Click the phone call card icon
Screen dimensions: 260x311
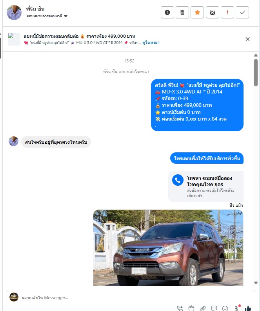pyautogui.click(x=178, y=180)
